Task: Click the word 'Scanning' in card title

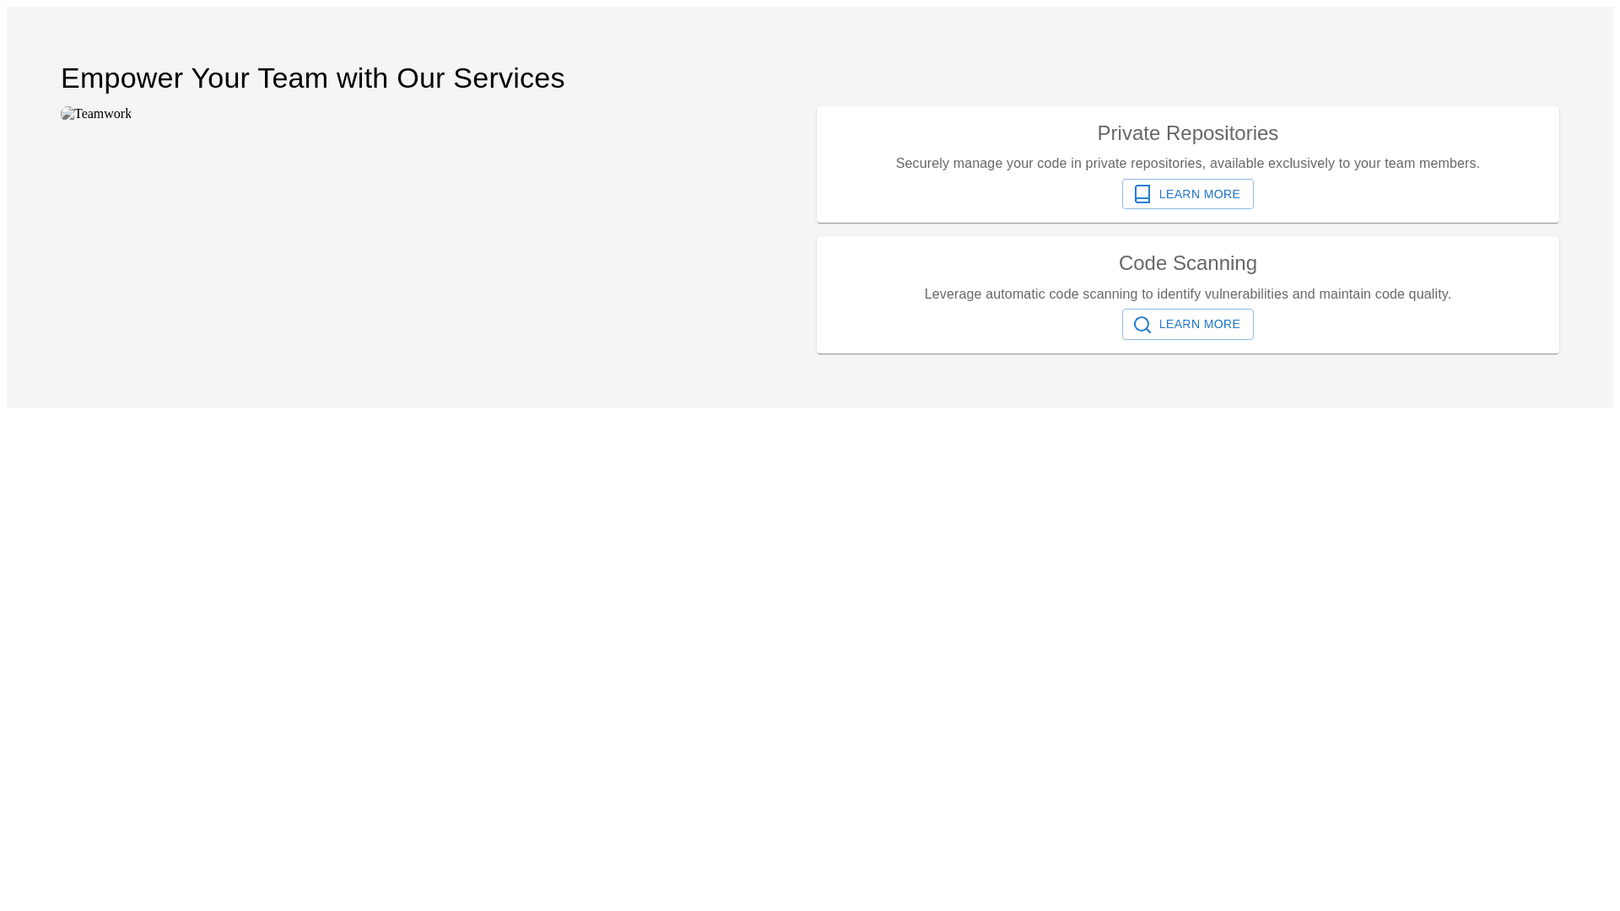Action: tap(1214, 263)
